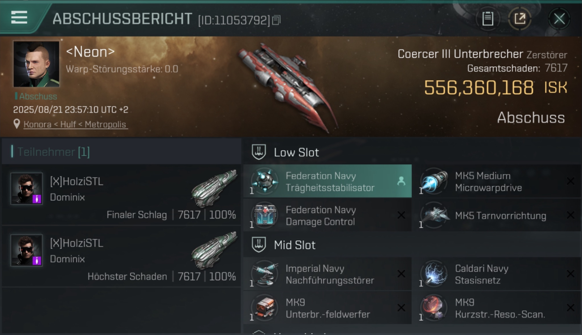Select the MK9 Unterbr.-feldwerfer module
Screen dimensions: 582x335
(327, 308)
